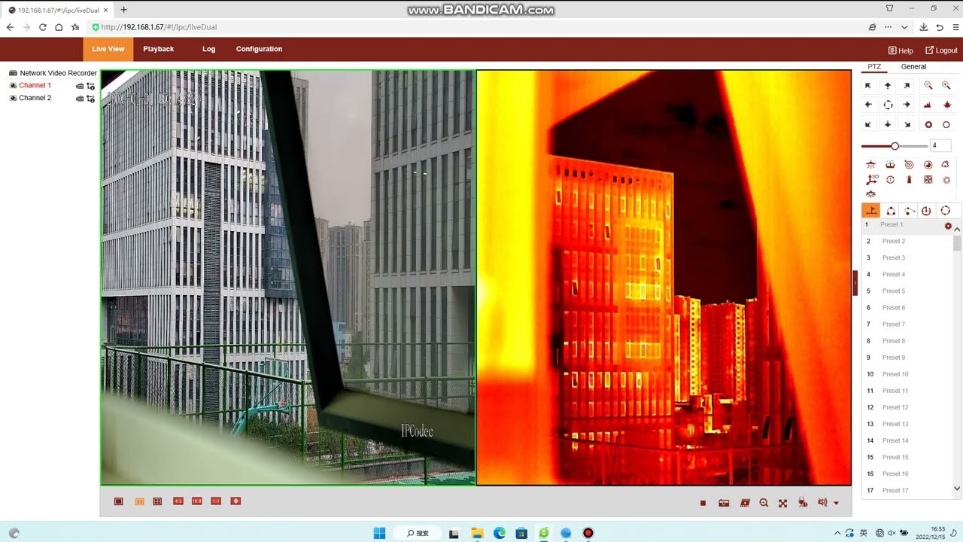Viewport: 963px width, 542px height.
Task: Select Preset 10 in the list
Action: point(895,374)
